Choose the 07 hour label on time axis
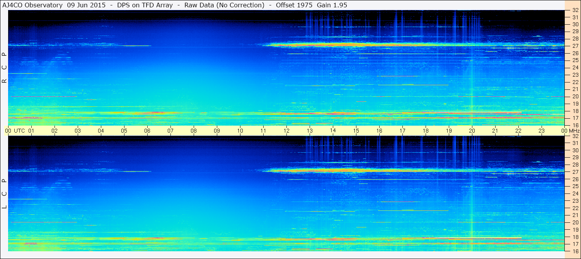The width and height of the screenshot is (581, 259). (170, 131)
